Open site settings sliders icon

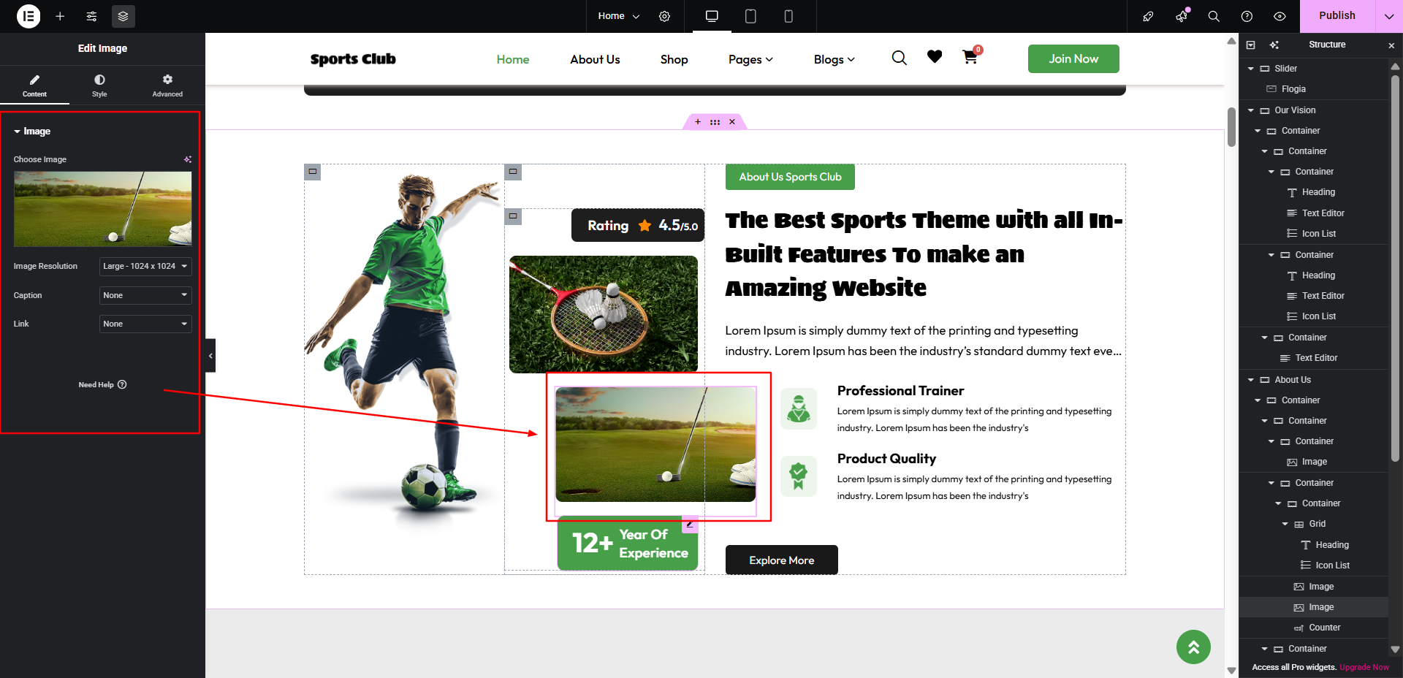point(91,16)
